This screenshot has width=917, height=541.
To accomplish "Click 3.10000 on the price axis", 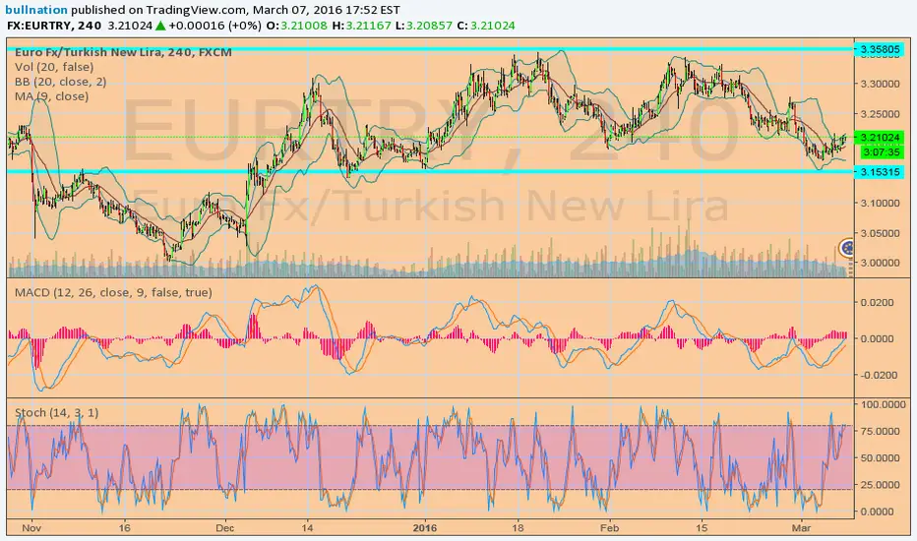I will click(881, 204).
